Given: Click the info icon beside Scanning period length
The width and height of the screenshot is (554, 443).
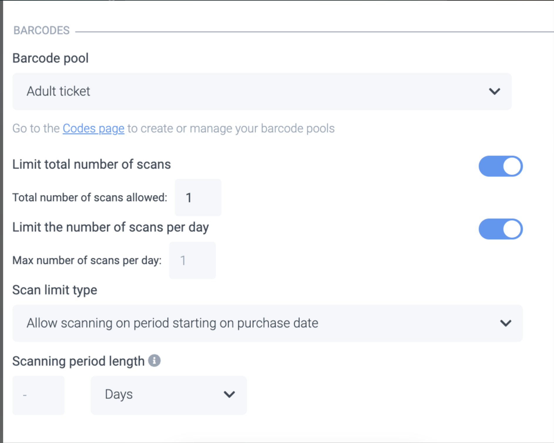Looking at the screenshot, I should pos(154,360).
